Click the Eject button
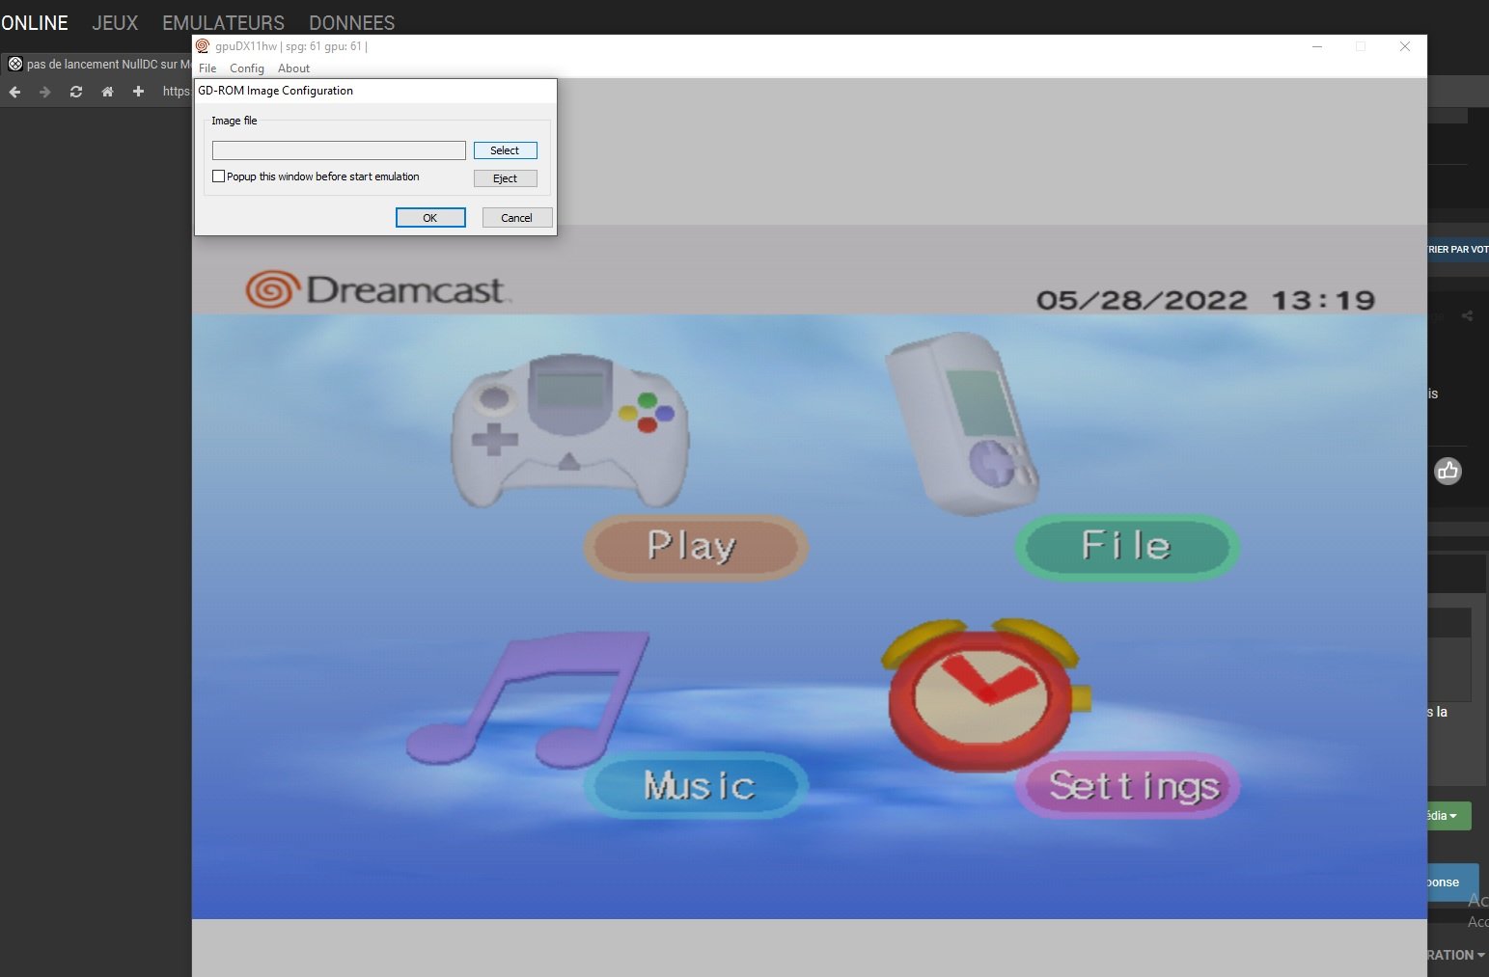Viewport: 1489px width, 977px height. click(x=505, y=178)
